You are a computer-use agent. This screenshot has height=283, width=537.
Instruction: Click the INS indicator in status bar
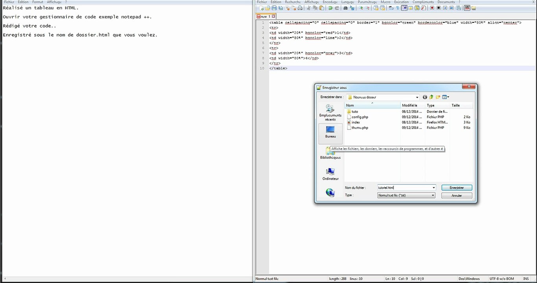click(x=526, y=279)
